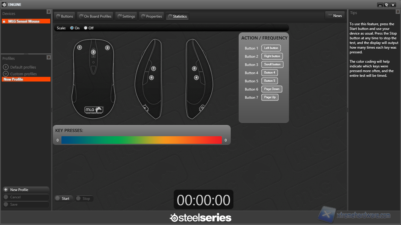This screenshot has height=225, width=401.
Task: Click the key presses color gradient bar
Action: coord(141,140)
